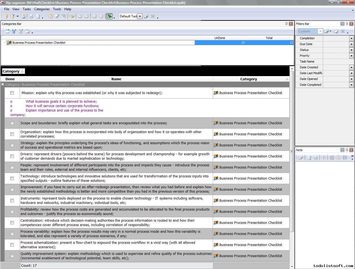Pin the Filters Bar panel
Viewport: 355px width, 269px height.
[347, 24]
